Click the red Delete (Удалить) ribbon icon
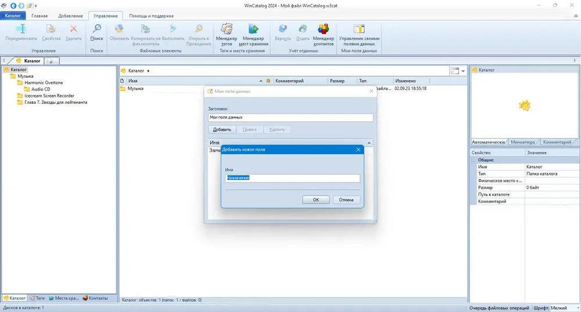Screen dimensions: 581x312 click(73, 29)
